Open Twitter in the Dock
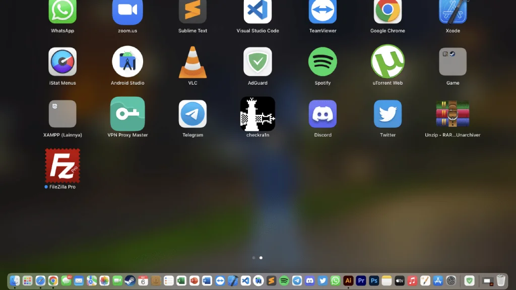516x290 pixels. pyautogui.click(x=322, y=281)
